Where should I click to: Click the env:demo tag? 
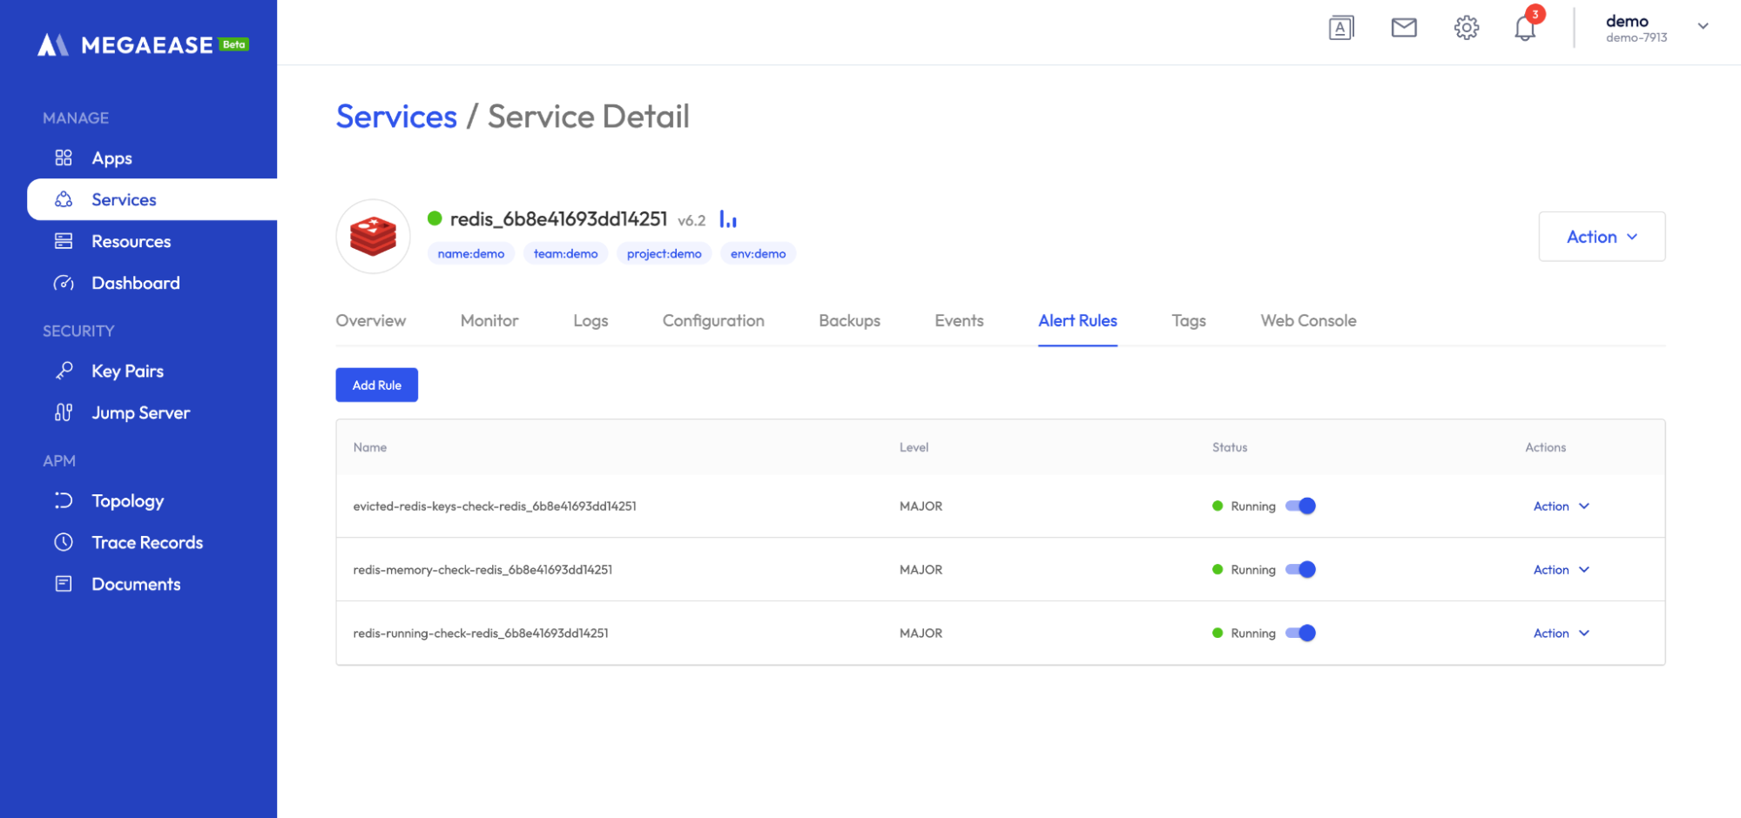tap(758, 253)
